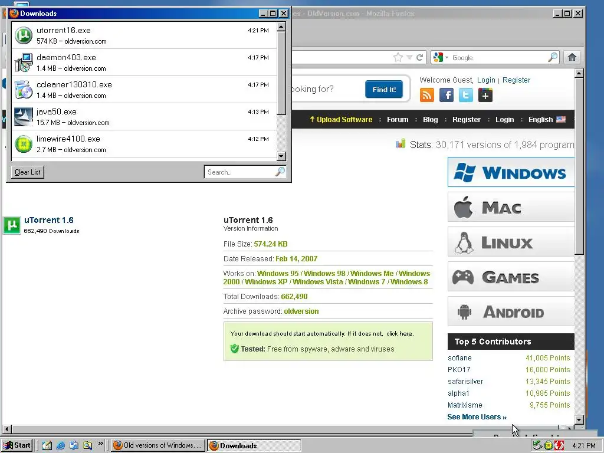Image resolution: width=604 pixels, height=453 pixels.
Task: Click the Internet Explorer quick launch icon
Action: (x=61, y=445)
